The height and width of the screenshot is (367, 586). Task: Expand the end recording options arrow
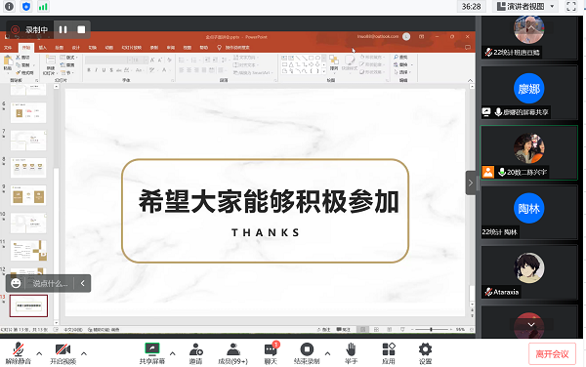[x=327, y=353]
